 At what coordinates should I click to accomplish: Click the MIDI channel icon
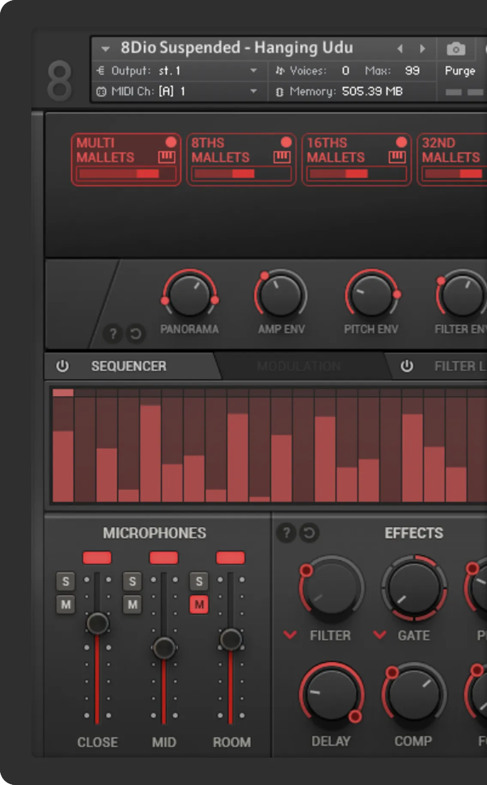pos(101,91)
